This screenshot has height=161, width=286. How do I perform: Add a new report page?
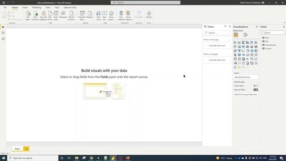coord(26,149)
